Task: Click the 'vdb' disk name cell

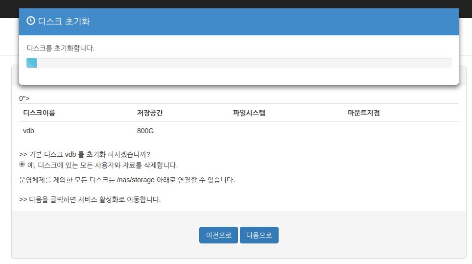Action: (x=28, y=131)
